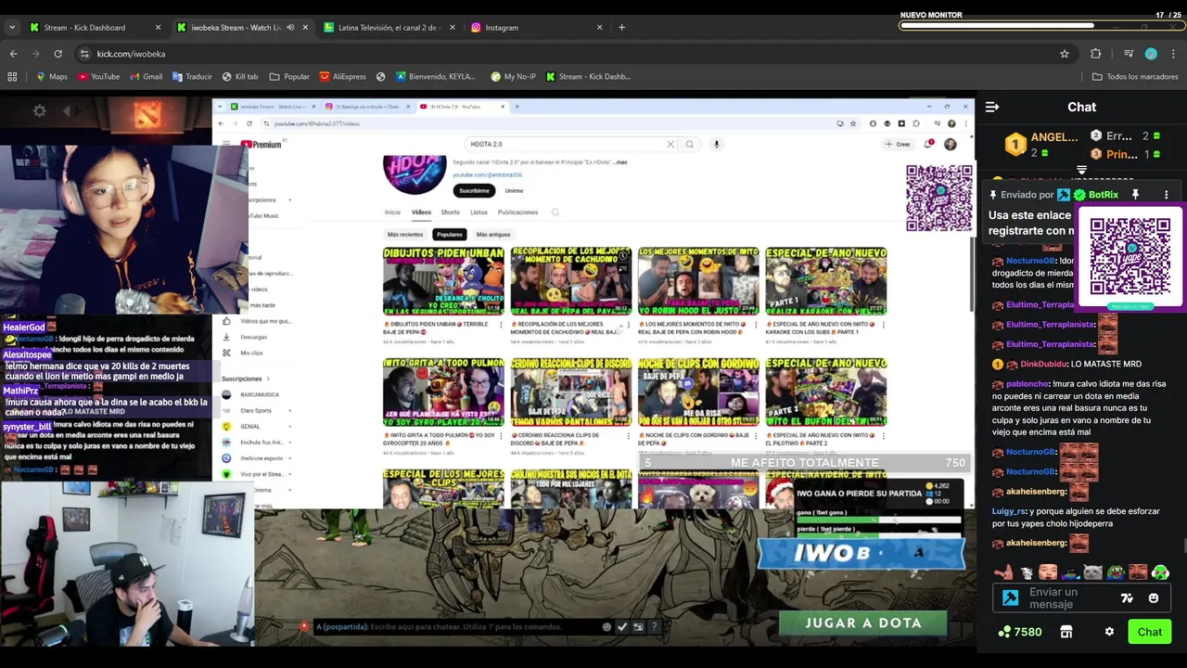Open the channel points 7580 balance
1187x668 pixels.
coord(1019,632)
